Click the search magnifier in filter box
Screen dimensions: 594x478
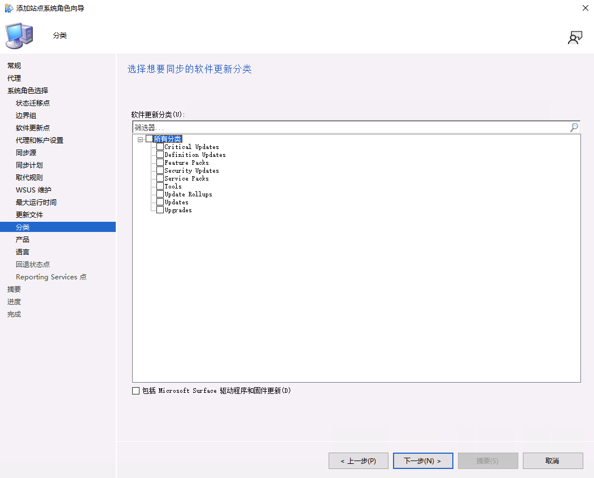click(x=574, y=128)
